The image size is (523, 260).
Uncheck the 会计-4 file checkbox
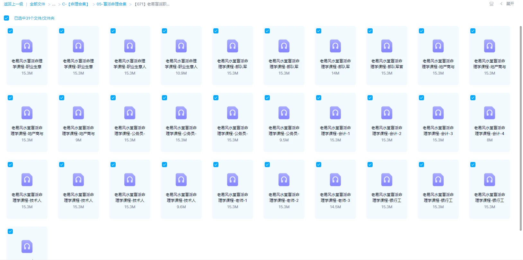coord(473,98)
